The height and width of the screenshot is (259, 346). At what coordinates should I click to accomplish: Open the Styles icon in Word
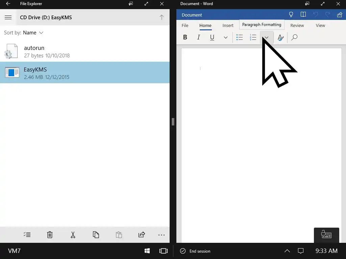(280, 37)
